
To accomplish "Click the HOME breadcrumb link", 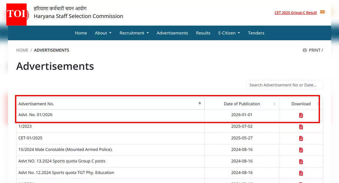I will click(x=22, y=50).
